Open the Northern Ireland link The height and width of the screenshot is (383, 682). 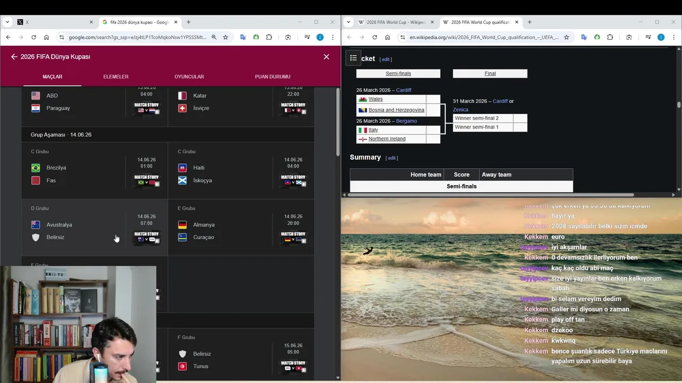(387, 139)
